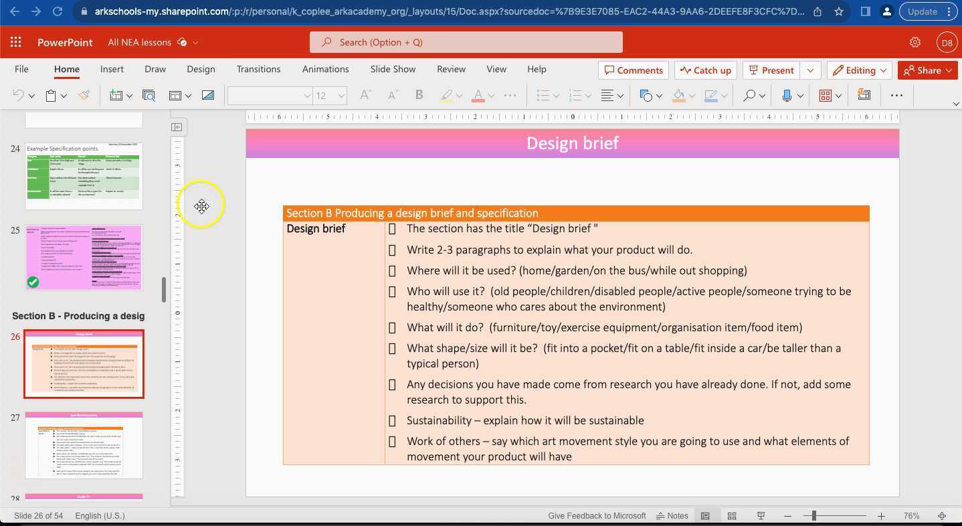962x526 pixels.
Task: Open the Transitions tab
Action: click(x=258, y=69)
